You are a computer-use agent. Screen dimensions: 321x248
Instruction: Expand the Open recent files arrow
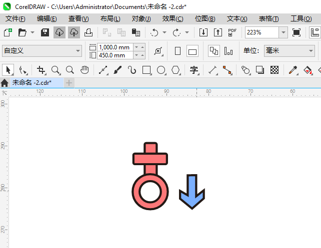click(32, 32)
